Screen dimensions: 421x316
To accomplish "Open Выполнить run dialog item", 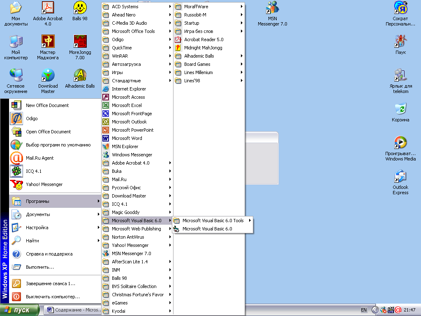I will [55, 267].
